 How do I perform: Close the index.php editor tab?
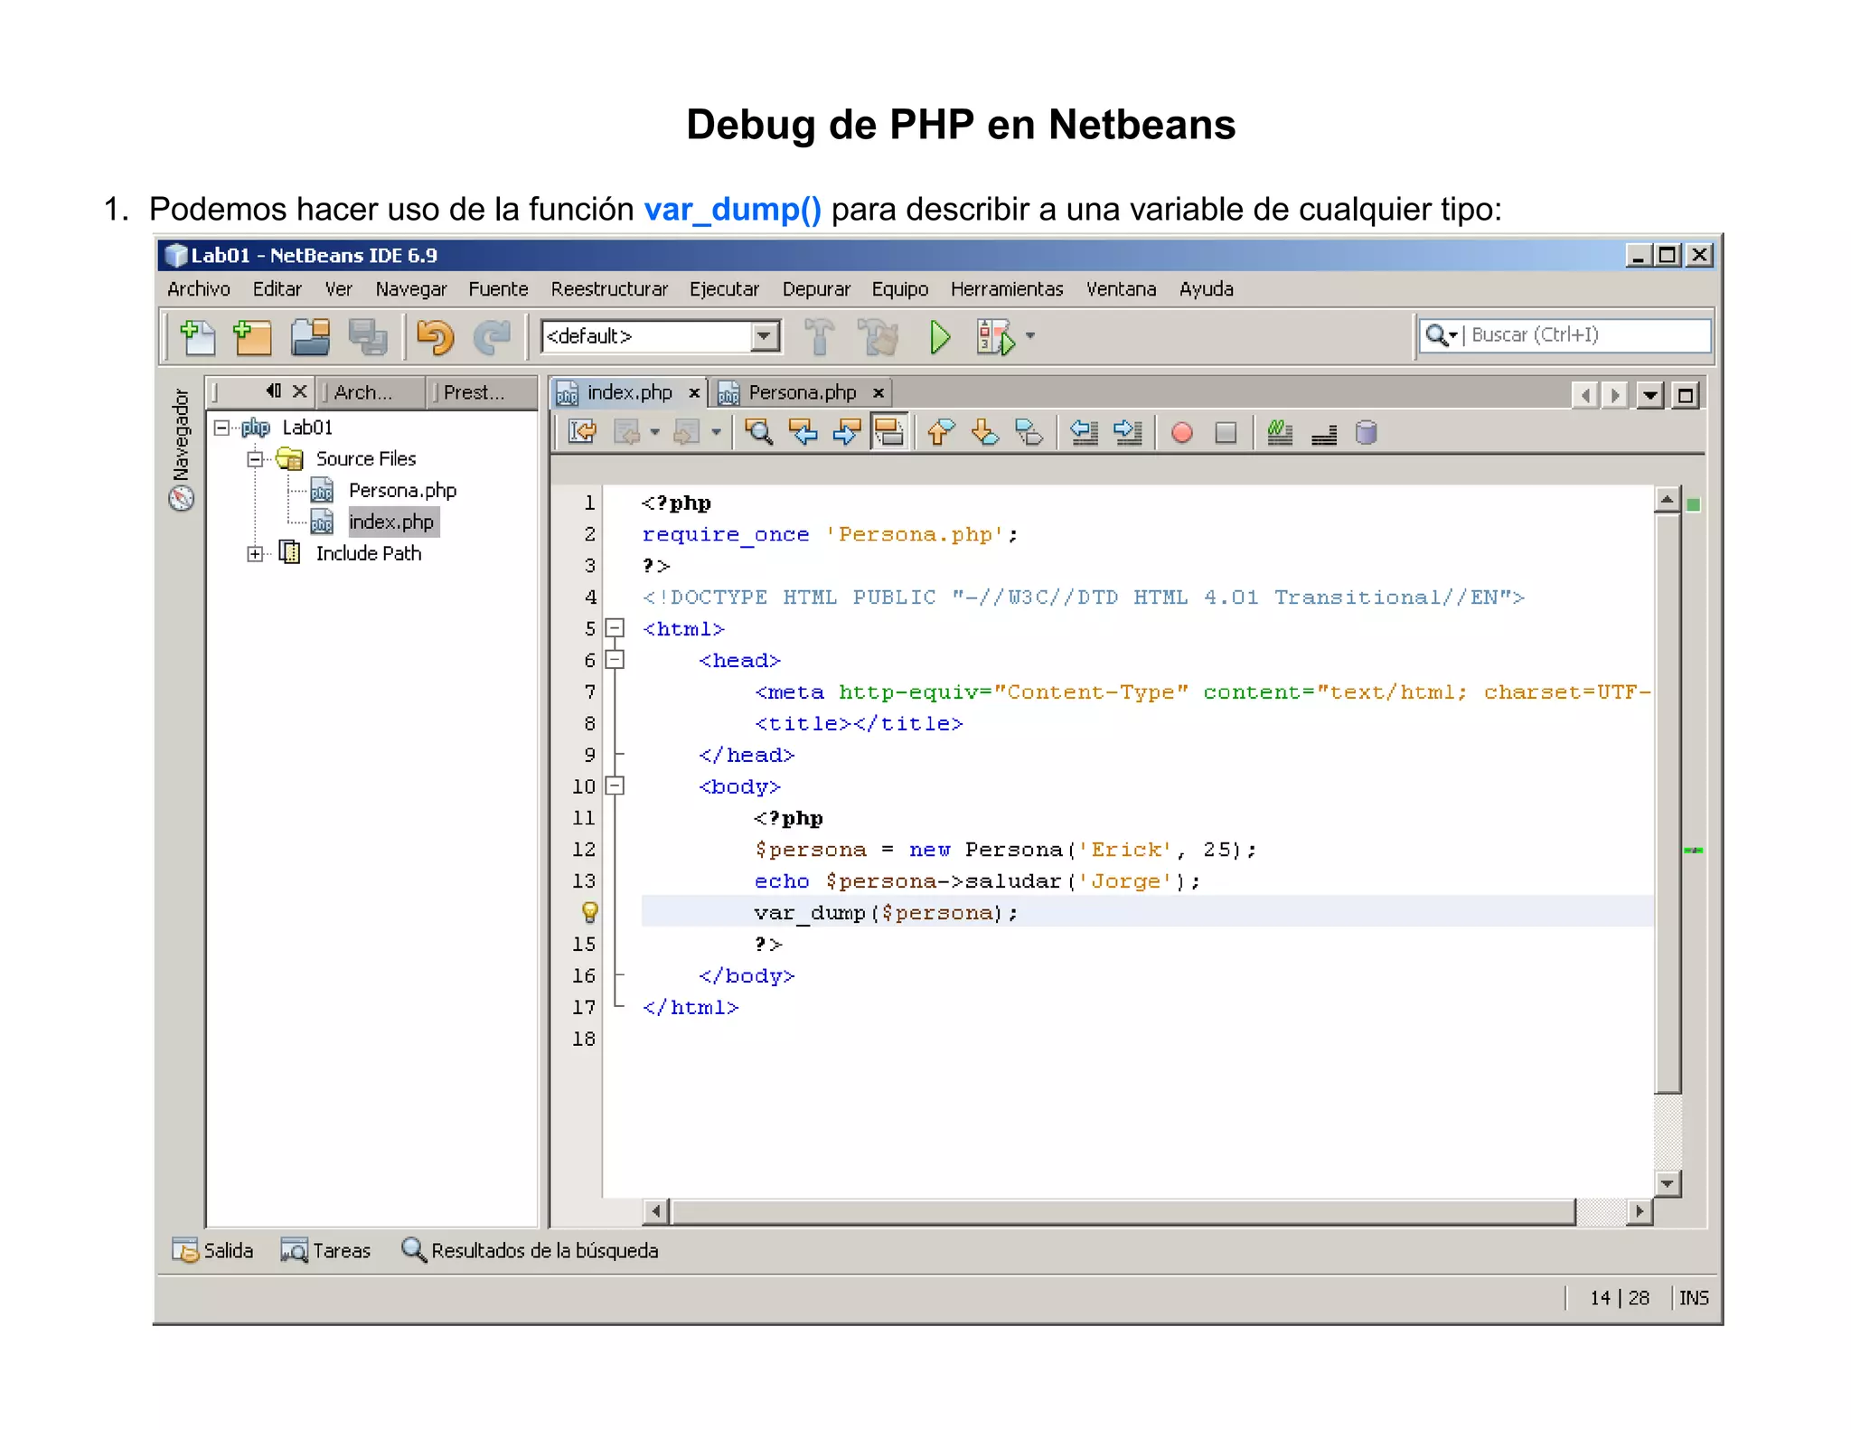[694, 393]
